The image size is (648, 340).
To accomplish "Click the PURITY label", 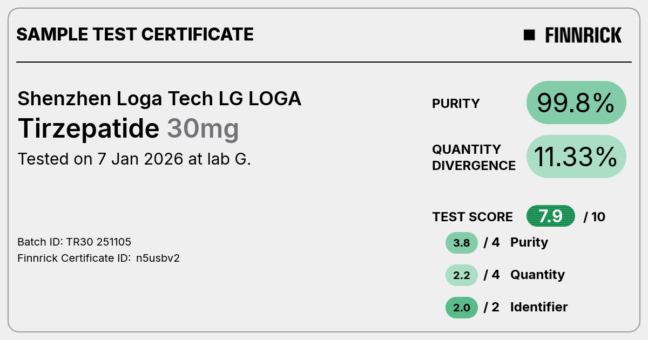I will (x=456, y=104).
